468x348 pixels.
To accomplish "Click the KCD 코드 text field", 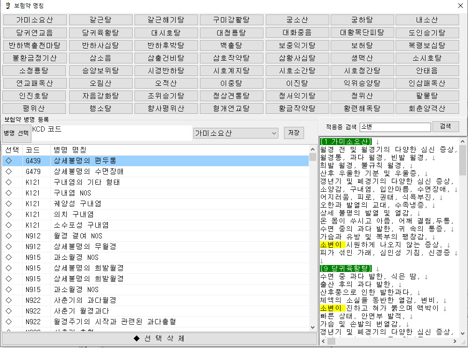I will point(112,133).
